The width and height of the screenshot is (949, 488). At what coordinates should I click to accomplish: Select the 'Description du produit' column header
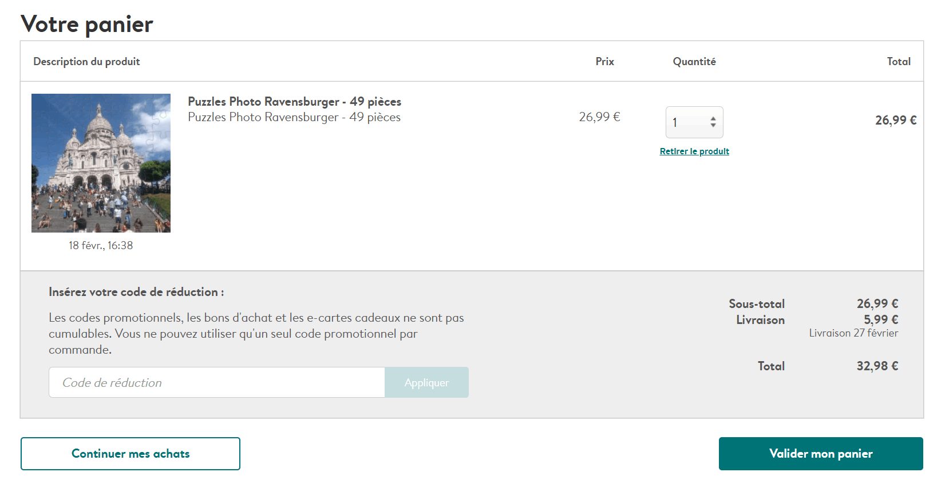point(86,62)
